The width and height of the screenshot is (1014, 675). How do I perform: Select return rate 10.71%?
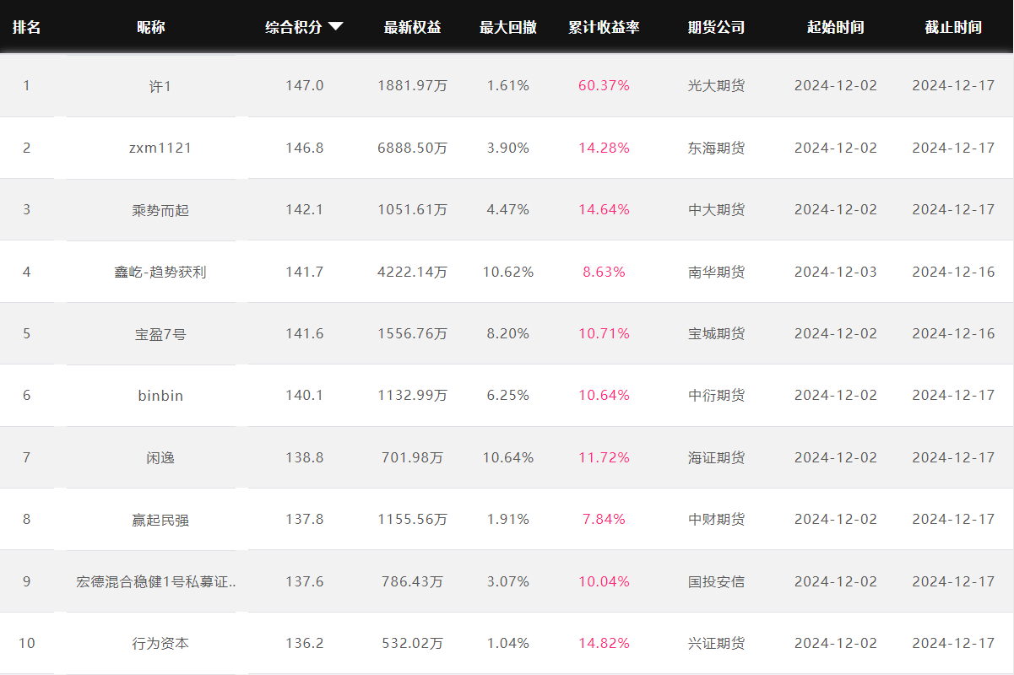tap(604, 334)
